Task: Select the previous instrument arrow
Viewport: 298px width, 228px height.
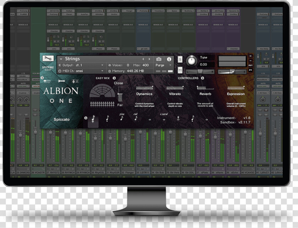Action: (x=143, y=59)
